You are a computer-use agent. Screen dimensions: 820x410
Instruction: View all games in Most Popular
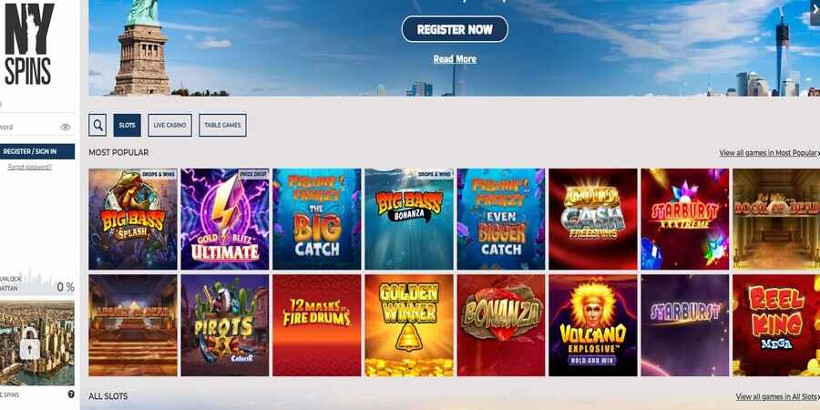tap(769, 153)
